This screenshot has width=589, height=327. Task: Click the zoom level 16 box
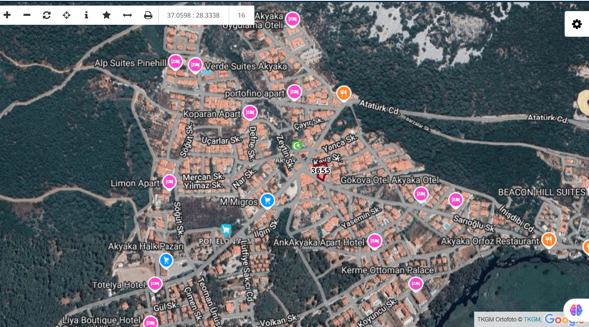tap(241, 15)
